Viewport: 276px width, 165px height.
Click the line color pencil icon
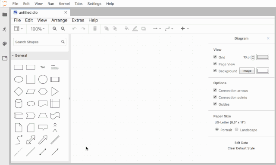[135, 29]
